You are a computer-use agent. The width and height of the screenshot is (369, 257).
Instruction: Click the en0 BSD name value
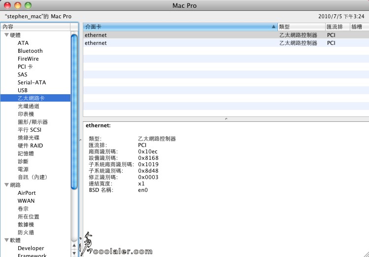pyautogui.click(x=143, y=190)
